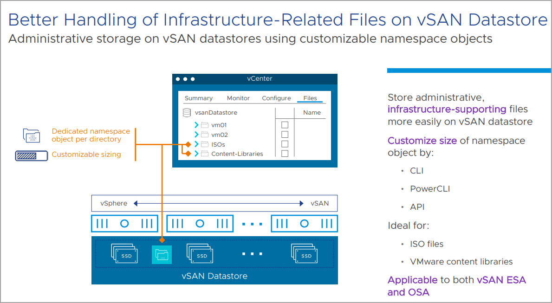Click the teal namespace folder icon in vSAN Datastore
This screenshot has width=552, height=303.
pos(162,254)
